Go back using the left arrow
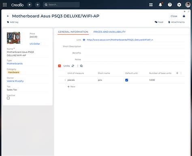 coord(8,16)
